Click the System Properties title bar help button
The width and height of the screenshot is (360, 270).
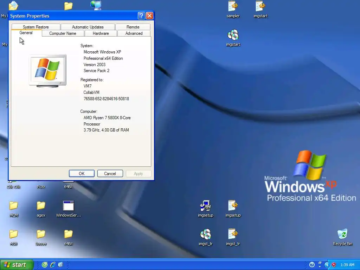(141, 15)
